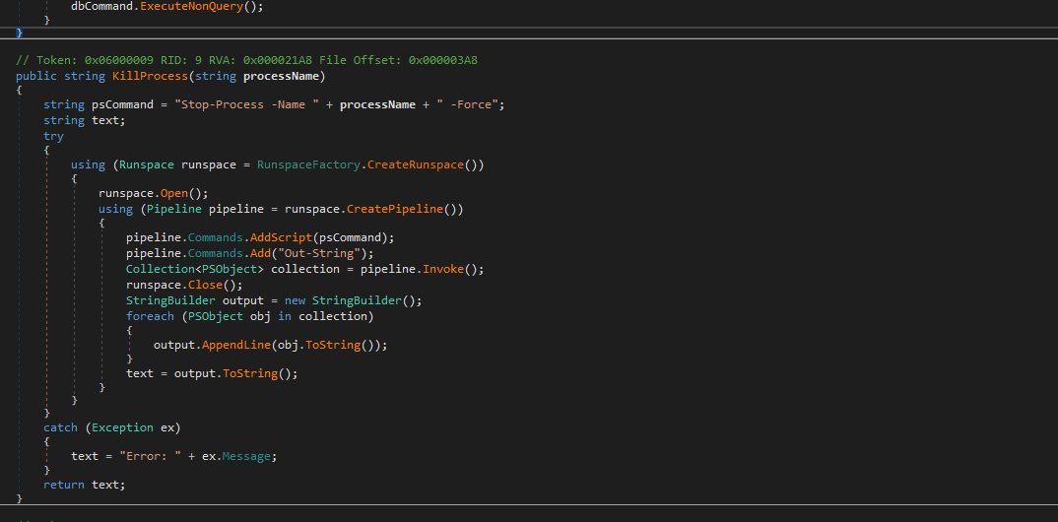Click collection in the foreach statement
1058x522 pixels.
tap(333, 315)
